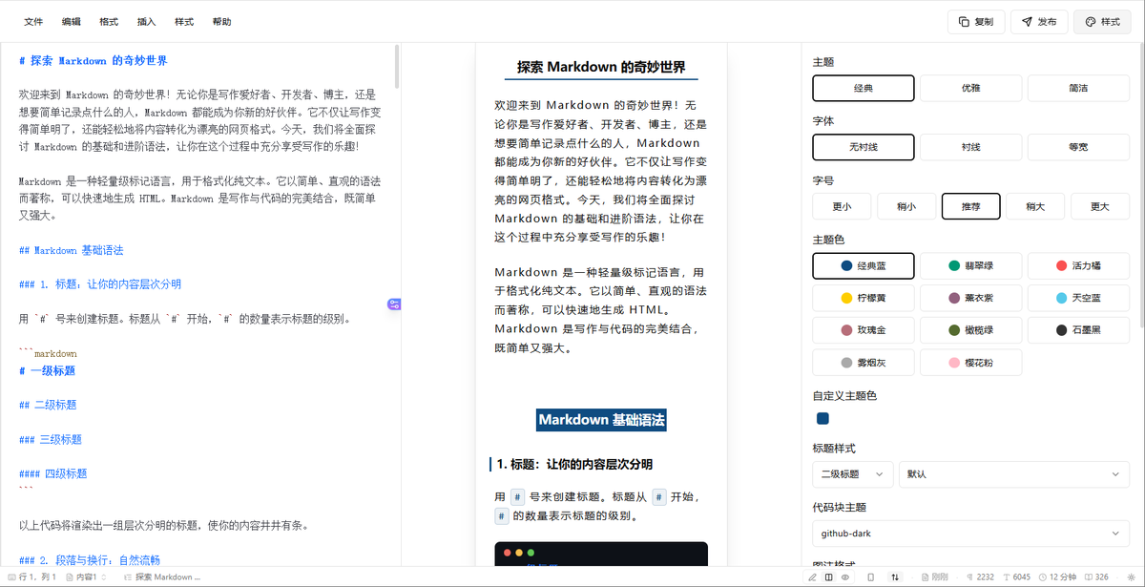This screenshot has width=1145, height=587.
Task: Switch to edit-only mode pencil icon
Action: (x=812, y=577)
